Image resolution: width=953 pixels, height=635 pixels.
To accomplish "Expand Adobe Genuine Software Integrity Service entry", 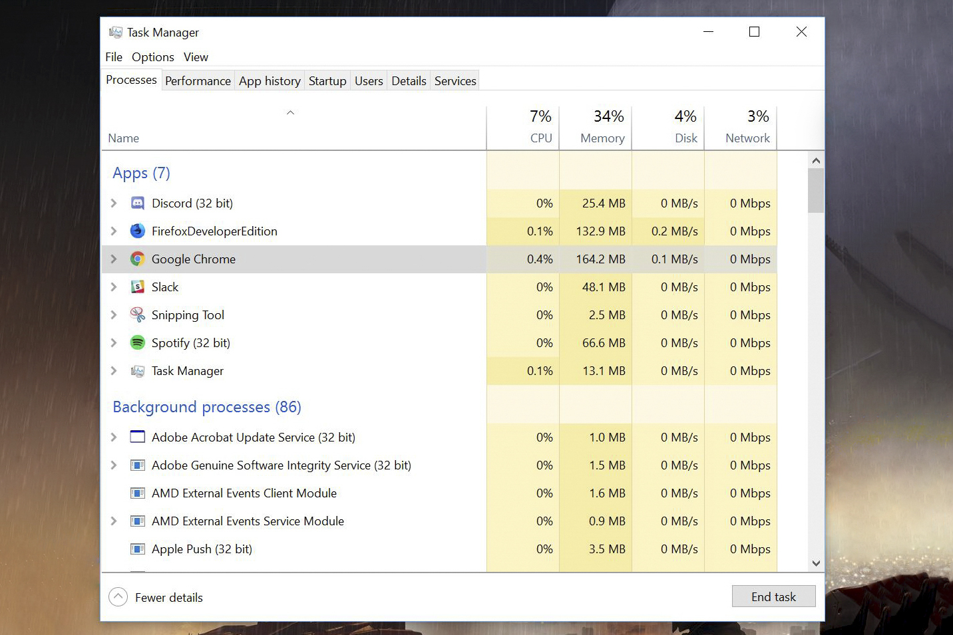I will pos(114,465).
